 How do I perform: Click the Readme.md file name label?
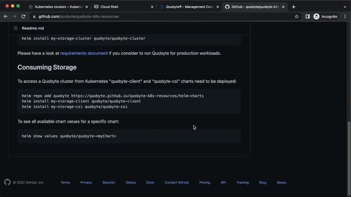[x=33, y=28]
